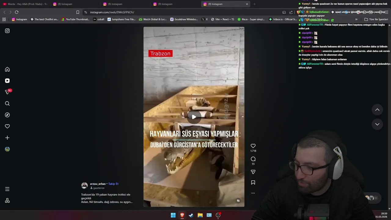The height and width of the screenshot is (220, 391).
Task: Open Notifications heart in the sidebar
Action: point(7,126)
